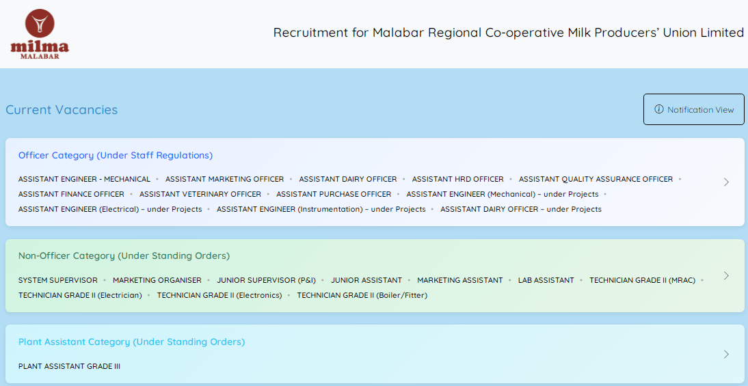This screenshot has height=386, width=748.
Task: Select TECHNICIAN GRADE II (Electronics) vacancy text
Action: point(219,295)
